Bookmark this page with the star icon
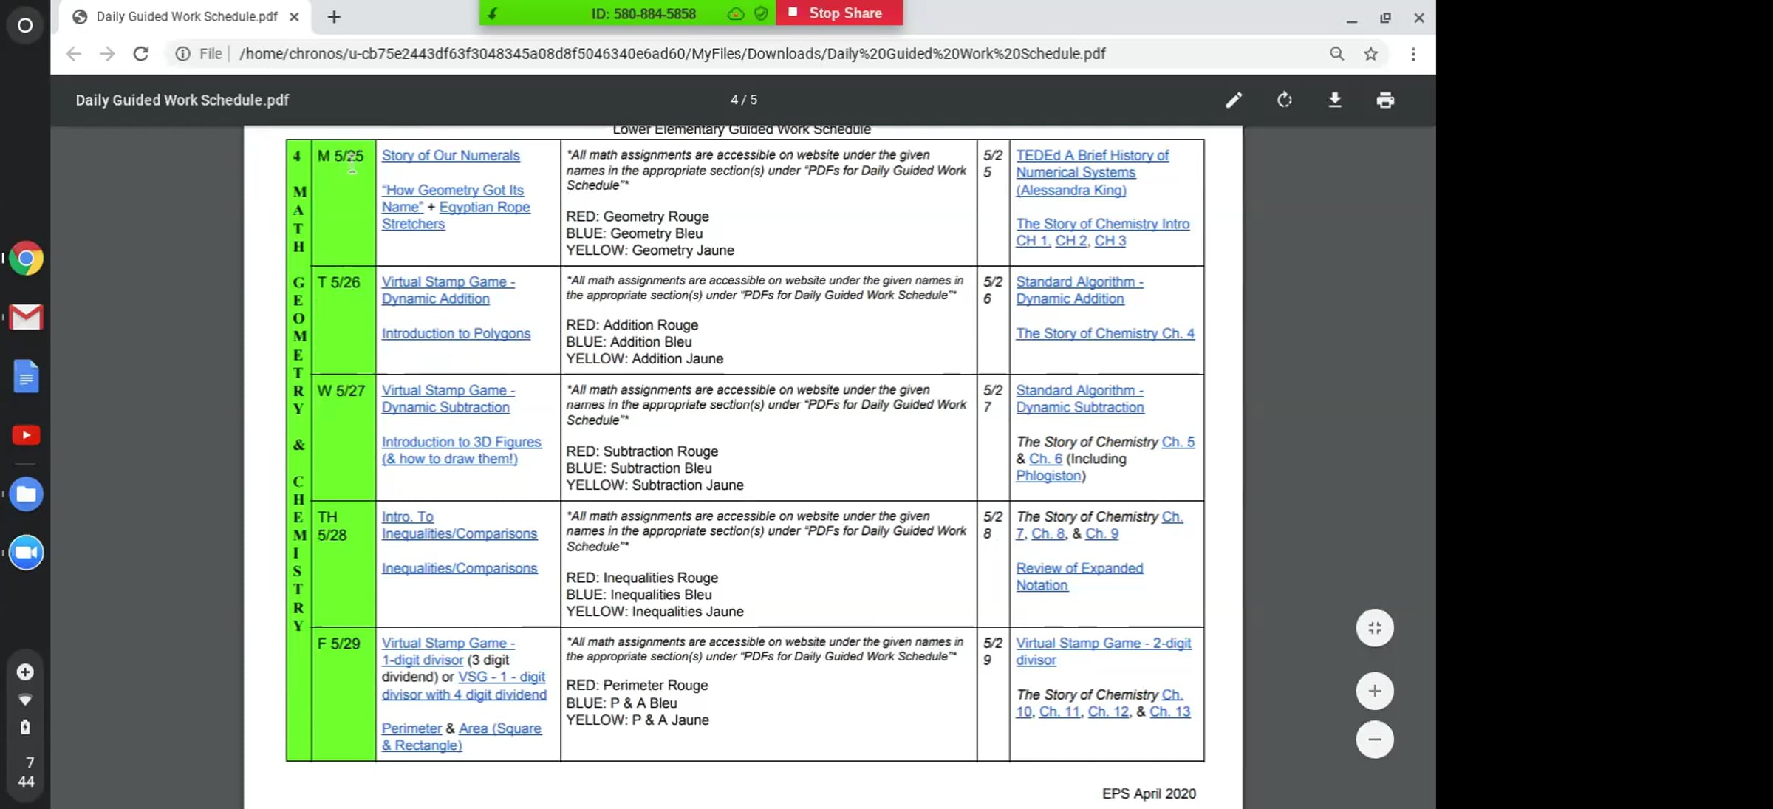1773x809 pixels. [x=1371, y=54]
